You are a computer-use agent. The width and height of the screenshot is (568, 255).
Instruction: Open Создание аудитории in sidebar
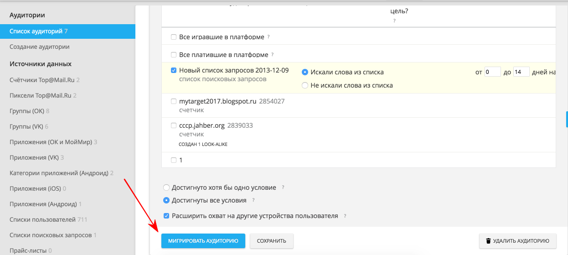(40, 47)
